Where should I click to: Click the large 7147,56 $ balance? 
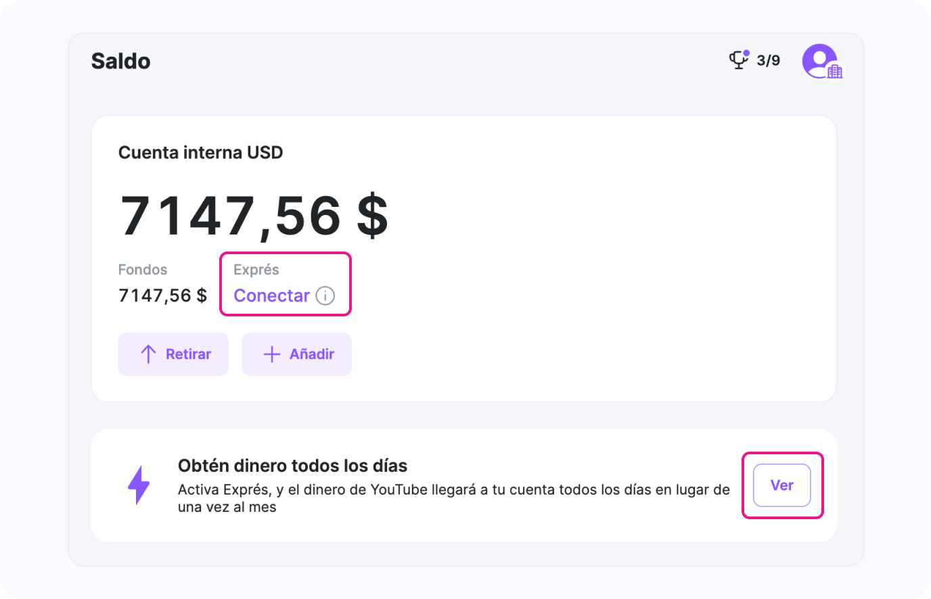click(254, 216)
